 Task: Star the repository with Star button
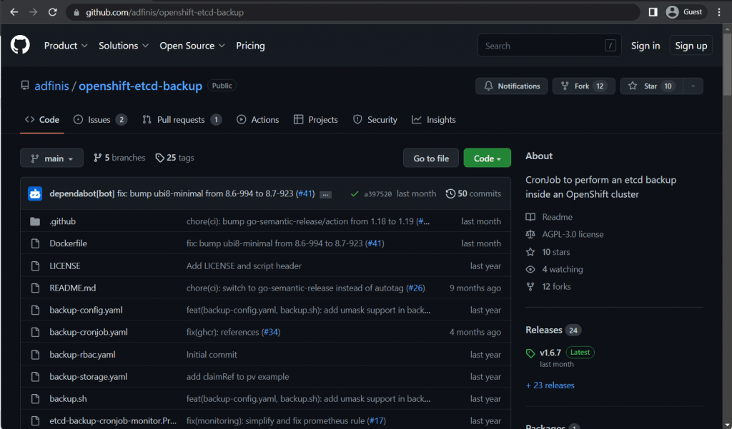click(651, 86)
